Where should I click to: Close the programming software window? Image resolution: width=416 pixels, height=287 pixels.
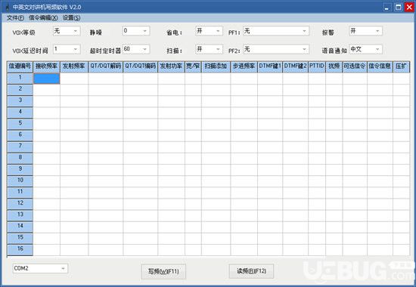[410, 7]
